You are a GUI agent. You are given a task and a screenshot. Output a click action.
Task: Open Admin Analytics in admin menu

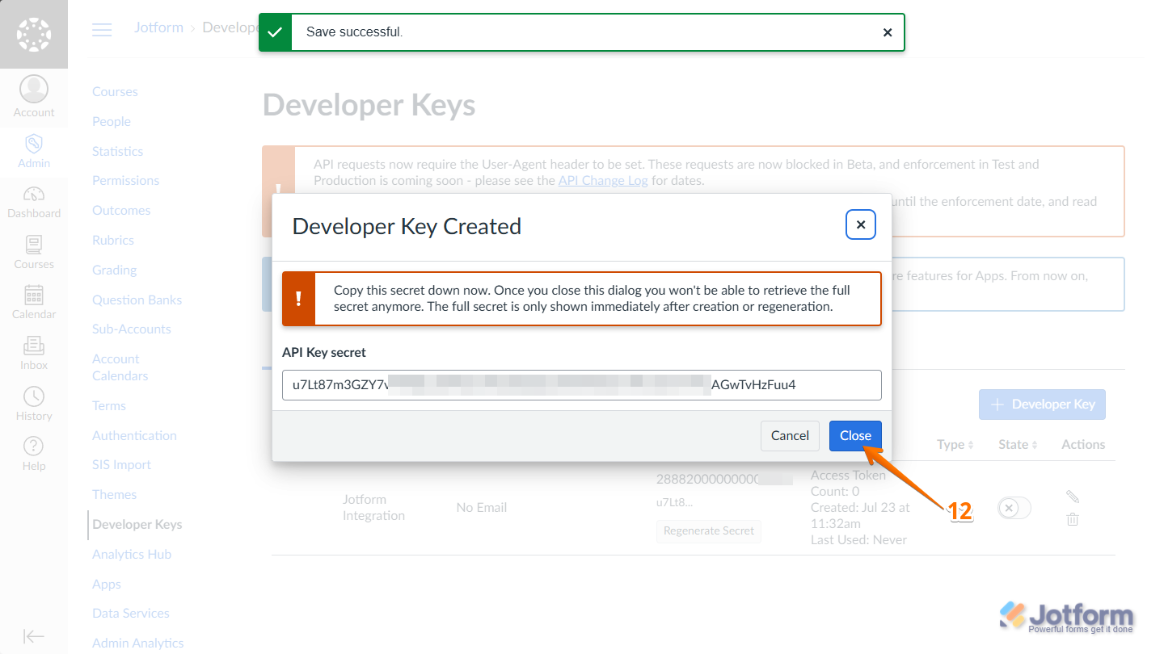(138, 644)
